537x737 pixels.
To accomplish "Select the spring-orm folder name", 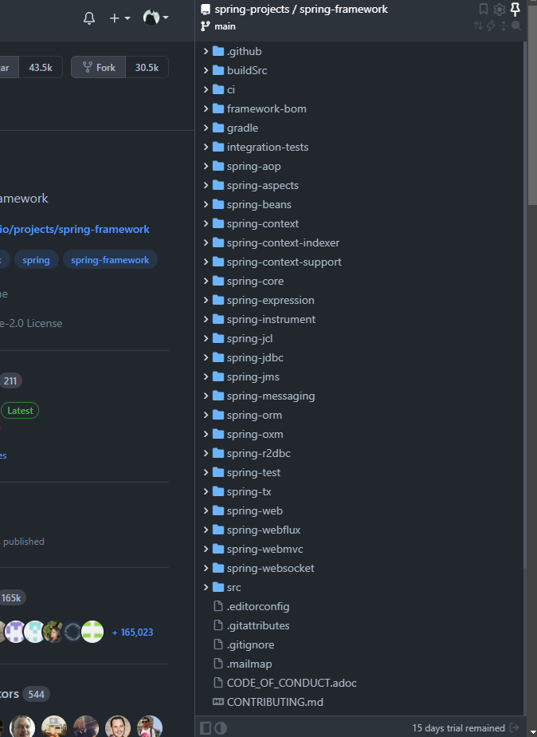I will (254, 416).
